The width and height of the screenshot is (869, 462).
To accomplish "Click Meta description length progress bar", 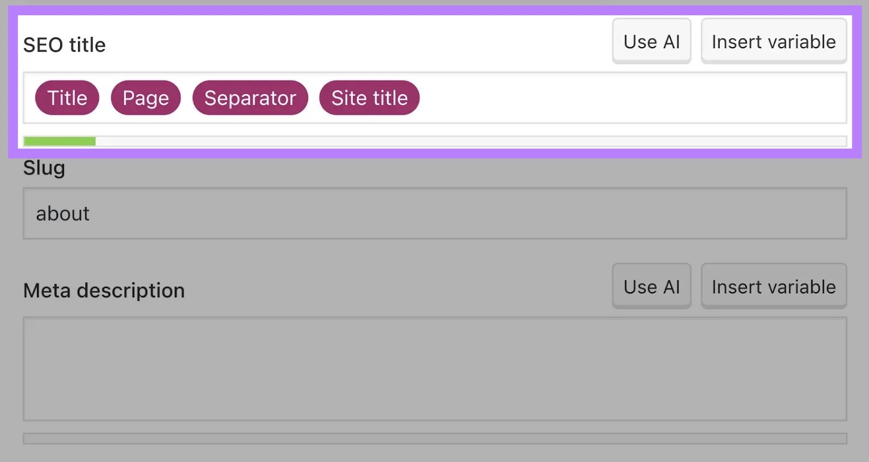I will click(434, 439).
